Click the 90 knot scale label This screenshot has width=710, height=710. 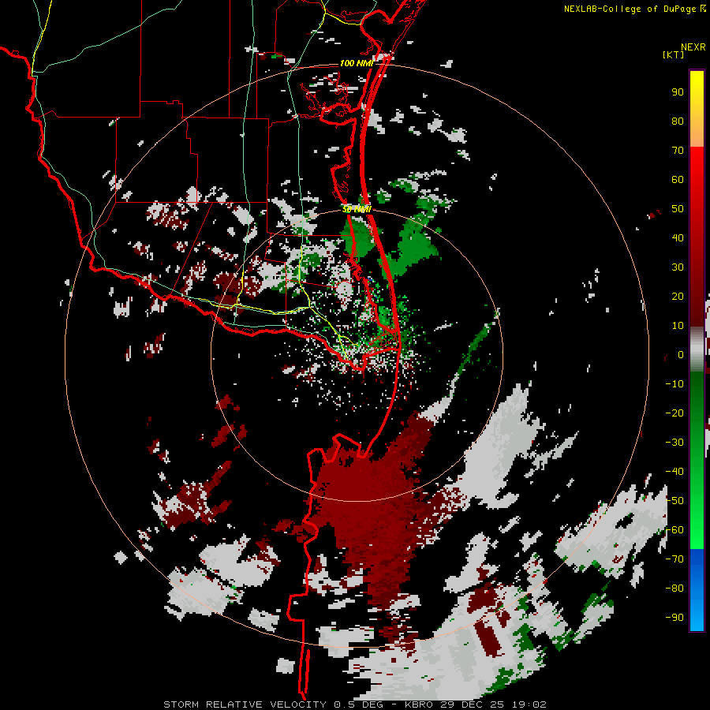678,92
